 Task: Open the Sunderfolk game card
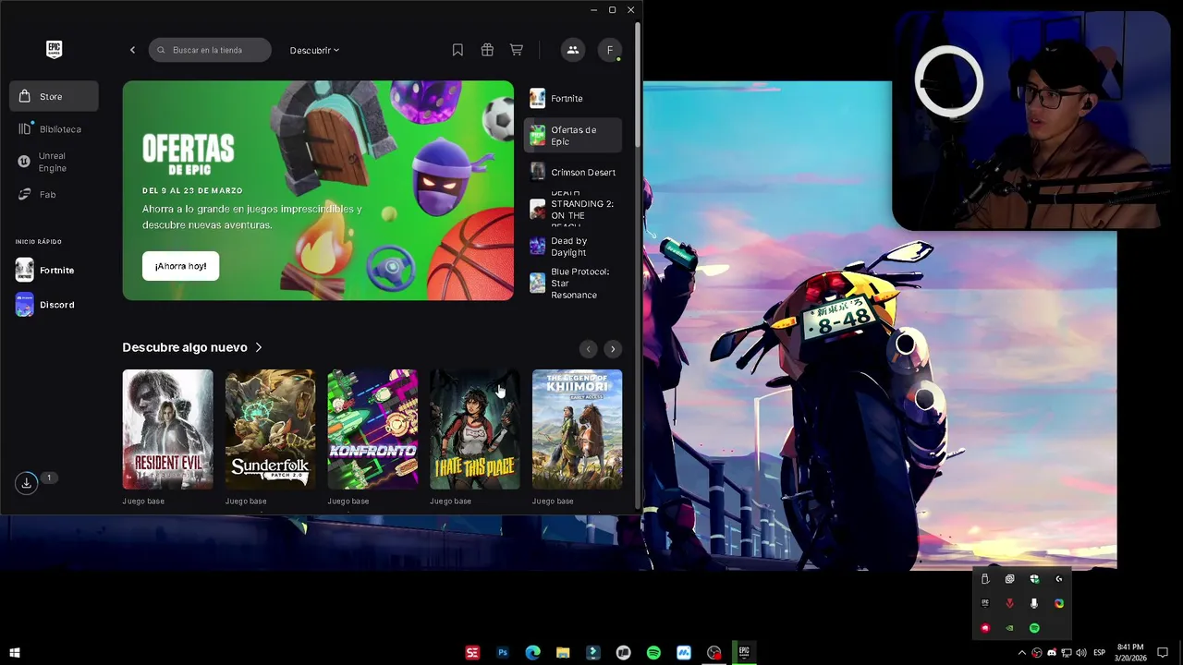270,429
